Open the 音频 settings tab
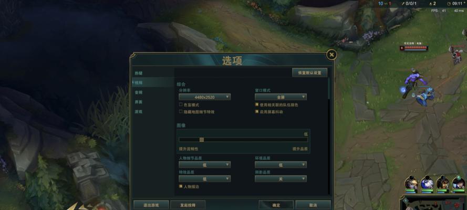 139,92
